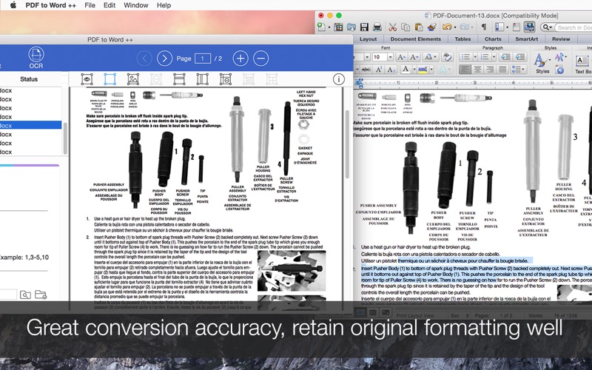Open the SmartArt ribbon tab
Viewport: 592px width, 370px height.
tap(527, 39)
